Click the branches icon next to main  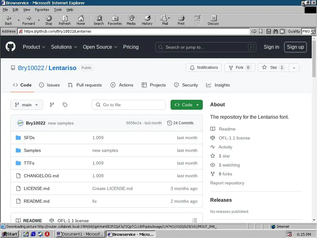[52, 105]
